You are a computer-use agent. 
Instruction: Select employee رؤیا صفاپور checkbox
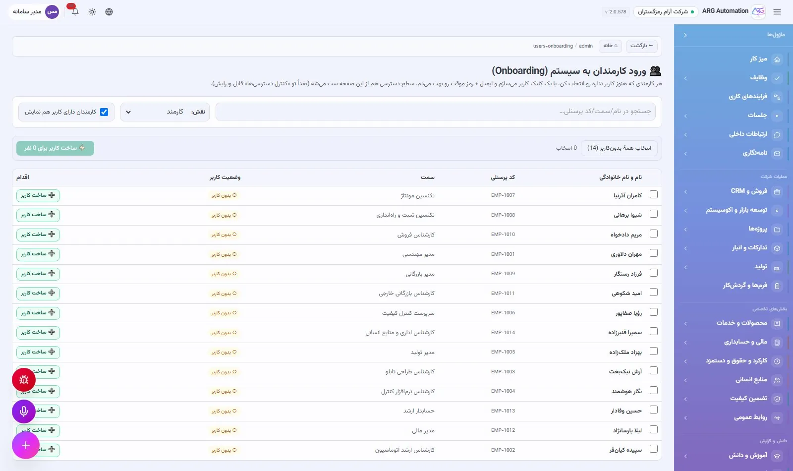pyautogui.click(x=654, y=312)
